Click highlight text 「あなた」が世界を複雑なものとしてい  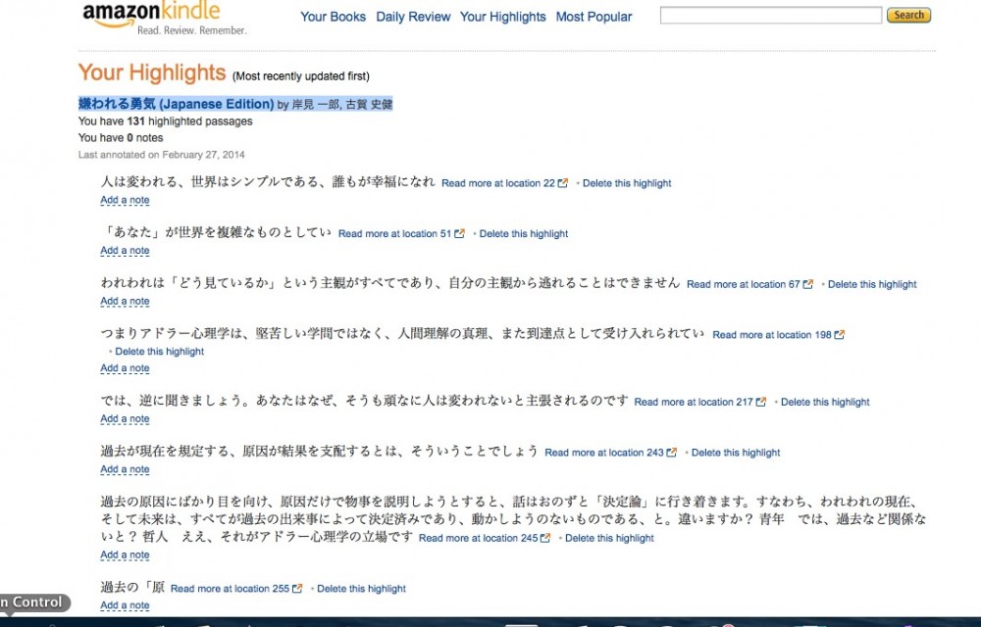coord(216,232)
